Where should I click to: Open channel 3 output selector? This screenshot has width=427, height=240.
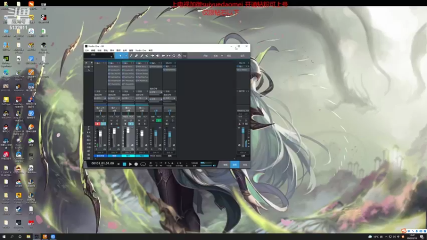(128, 110)
